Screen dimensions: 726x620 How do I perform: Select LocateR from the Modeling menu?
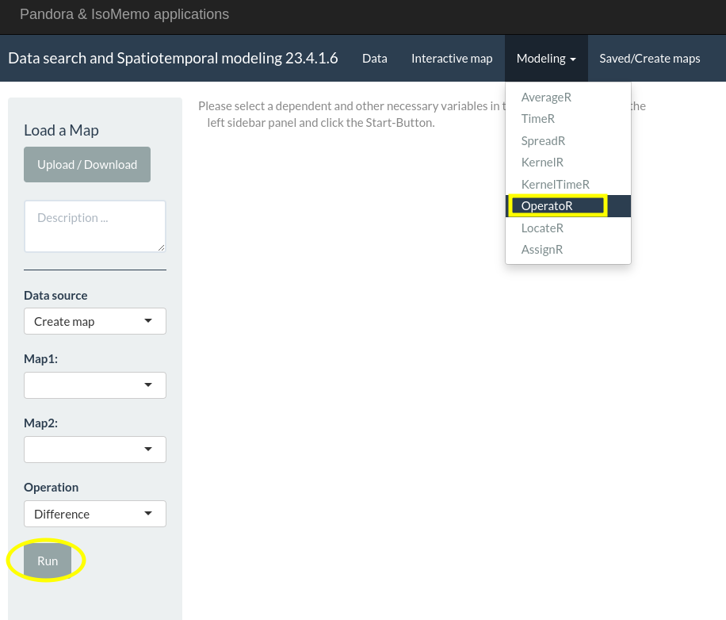pyautogui.click(x=542, y=228)
